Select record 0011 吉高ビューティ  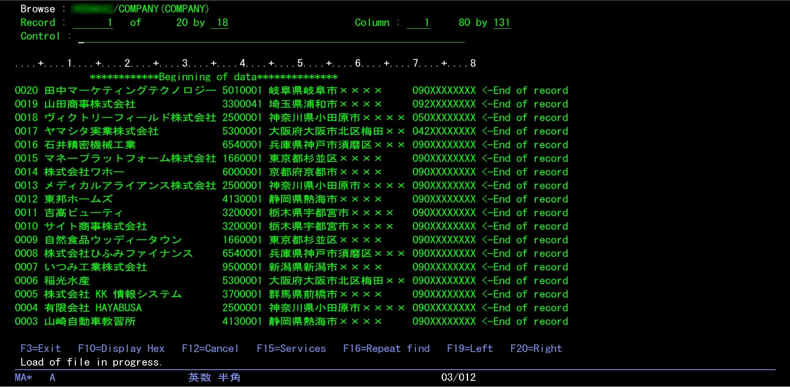[x=291, y=212]
